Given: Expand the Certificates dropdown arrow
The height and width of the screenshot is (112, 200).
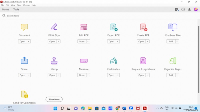Looking at the screenshot, I should 117,75.
